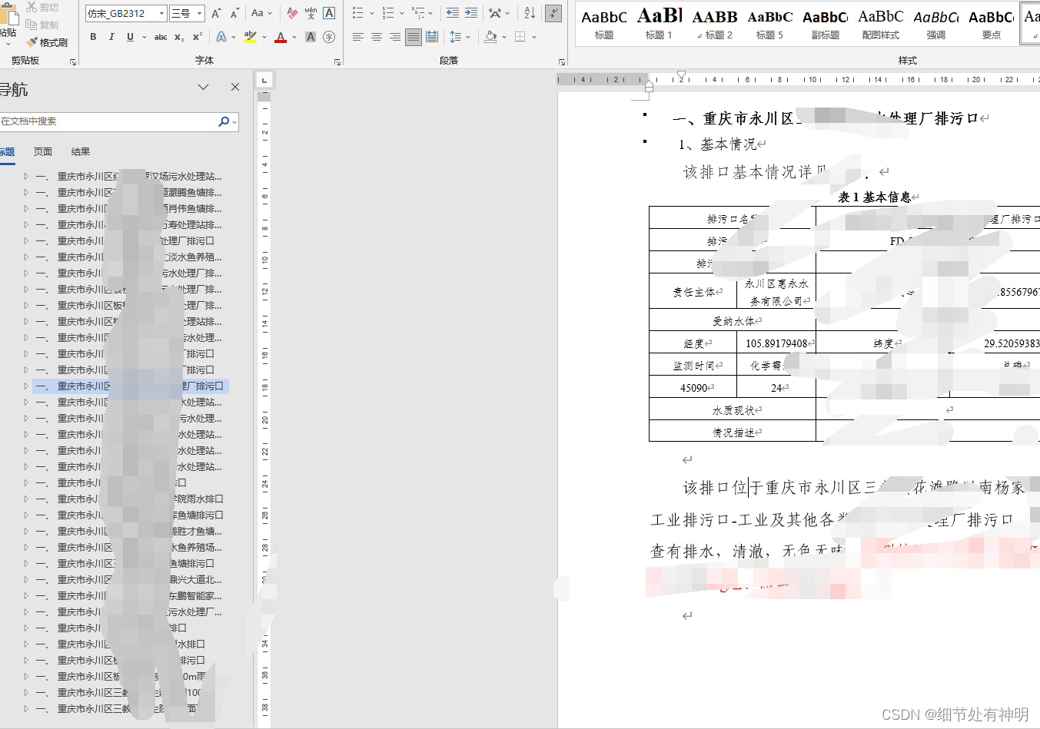Toggle show paragraph marks button

[553, 13]
